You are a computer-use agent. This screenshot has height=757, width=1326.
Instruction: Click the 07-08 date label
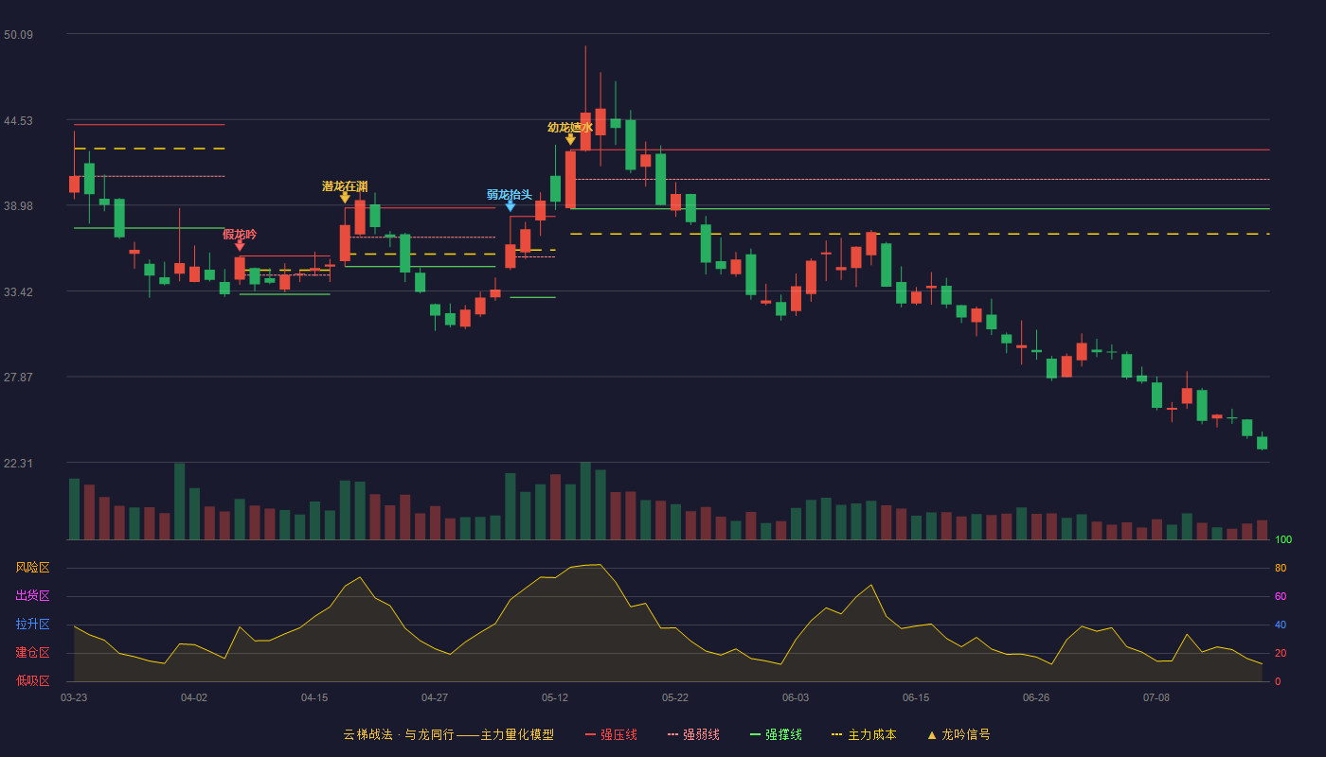tap(1156, 697)
